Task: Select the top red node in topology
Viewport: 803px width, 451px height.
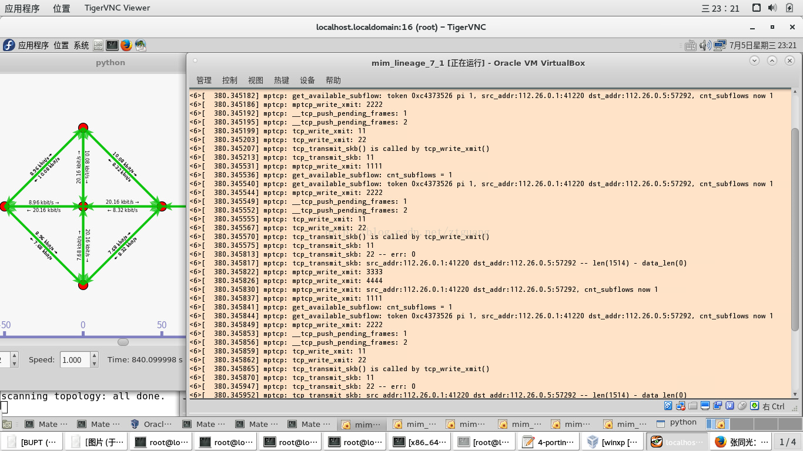Action: coord(83,128)
